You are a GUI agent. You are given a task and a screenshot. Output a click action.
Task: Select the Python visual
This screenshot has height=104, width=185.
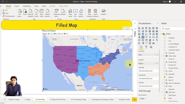[x=157, y=40]
